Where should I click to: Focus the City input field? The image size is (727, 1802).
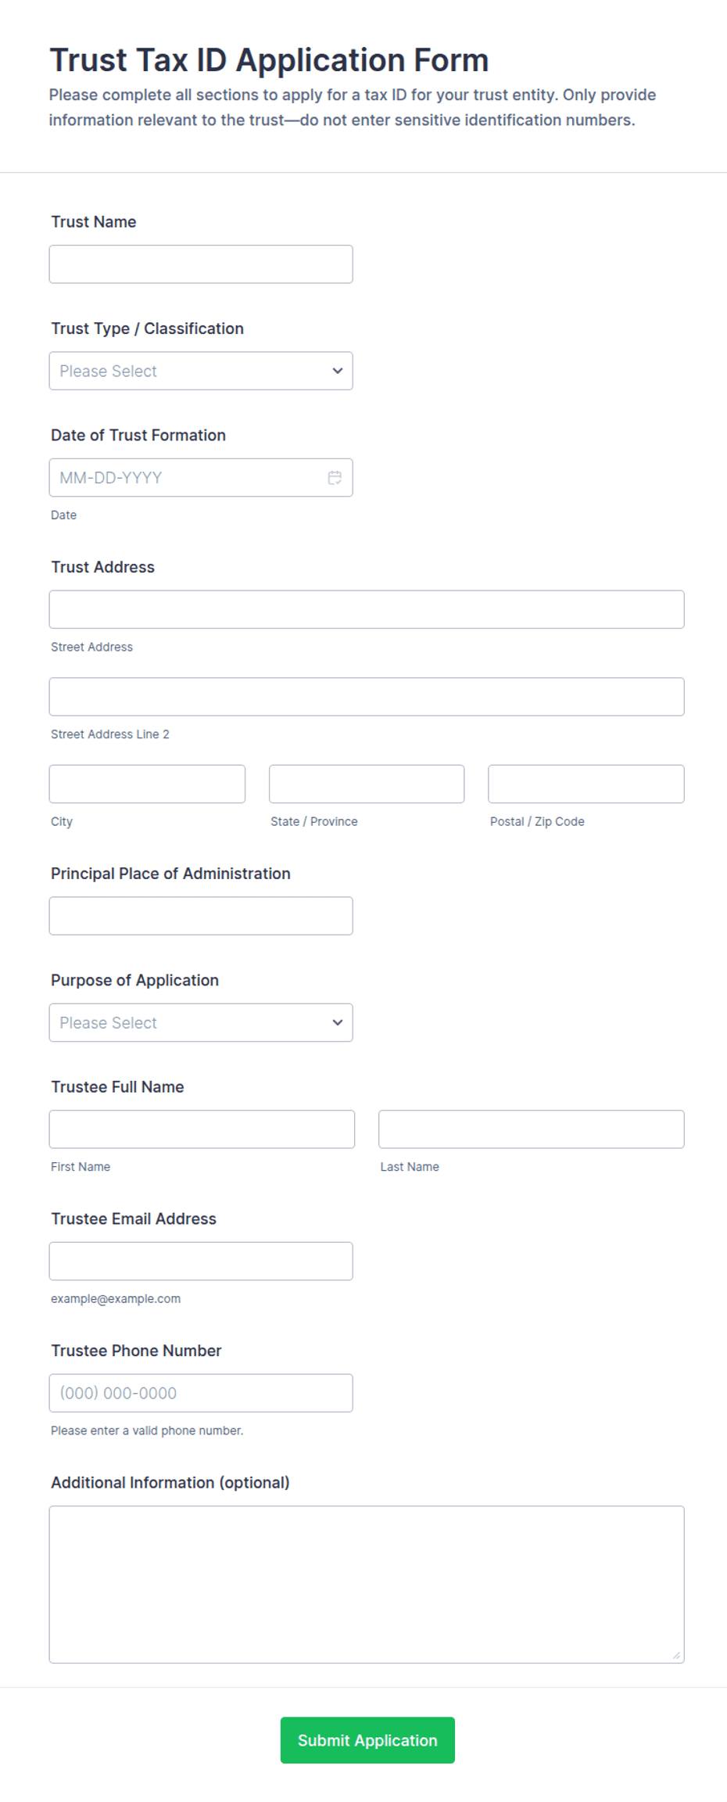pyautogui.click(x=147, y=784)
